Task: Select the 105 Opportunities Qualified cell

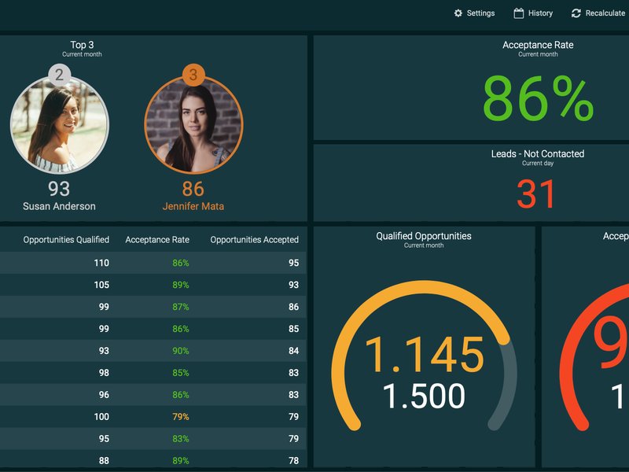Action: click(x=101, y=285)
